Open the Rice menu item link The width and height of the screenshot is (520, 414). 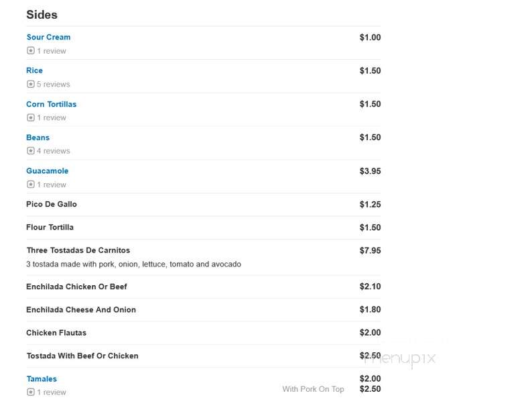[x=34, y=70]
